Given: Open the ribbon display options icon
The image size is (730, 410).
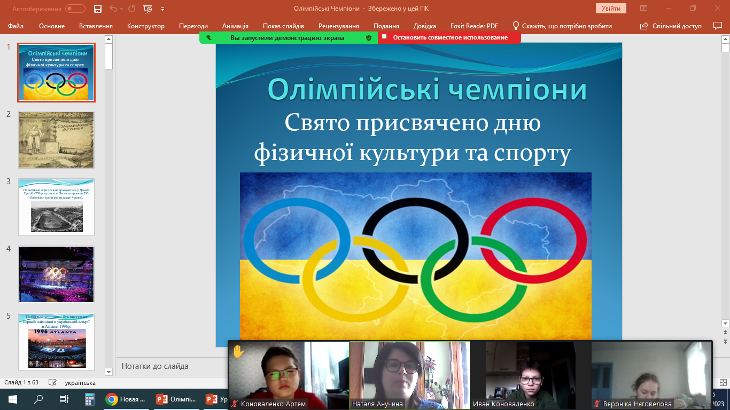Looking at the screenshot, I should pos(644,8).
